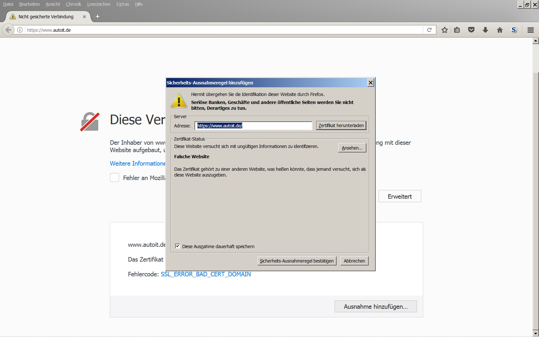Viewport: 539px width, 337px height.
Task: Click Sicherheits-Ausnahmeregel bestätigen button
Action: pos(296,261)
